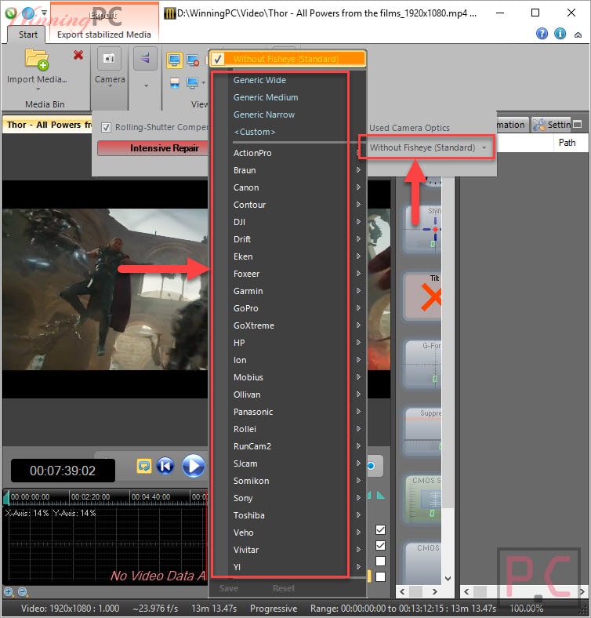This screenshot has height=618, width=591.
Task: Select the Thor - All Powers media tab
Action: [x=47, y=125]
